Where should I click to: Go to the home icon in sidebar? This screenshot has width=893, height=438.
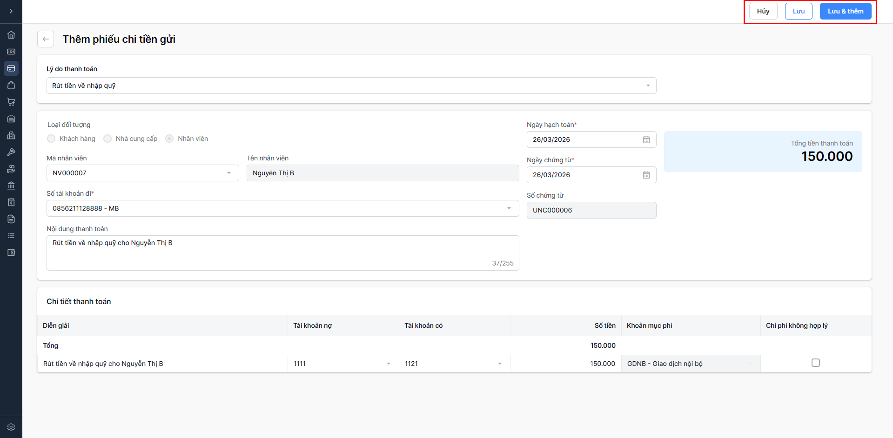pyautogui.click(x=11, y=35)
